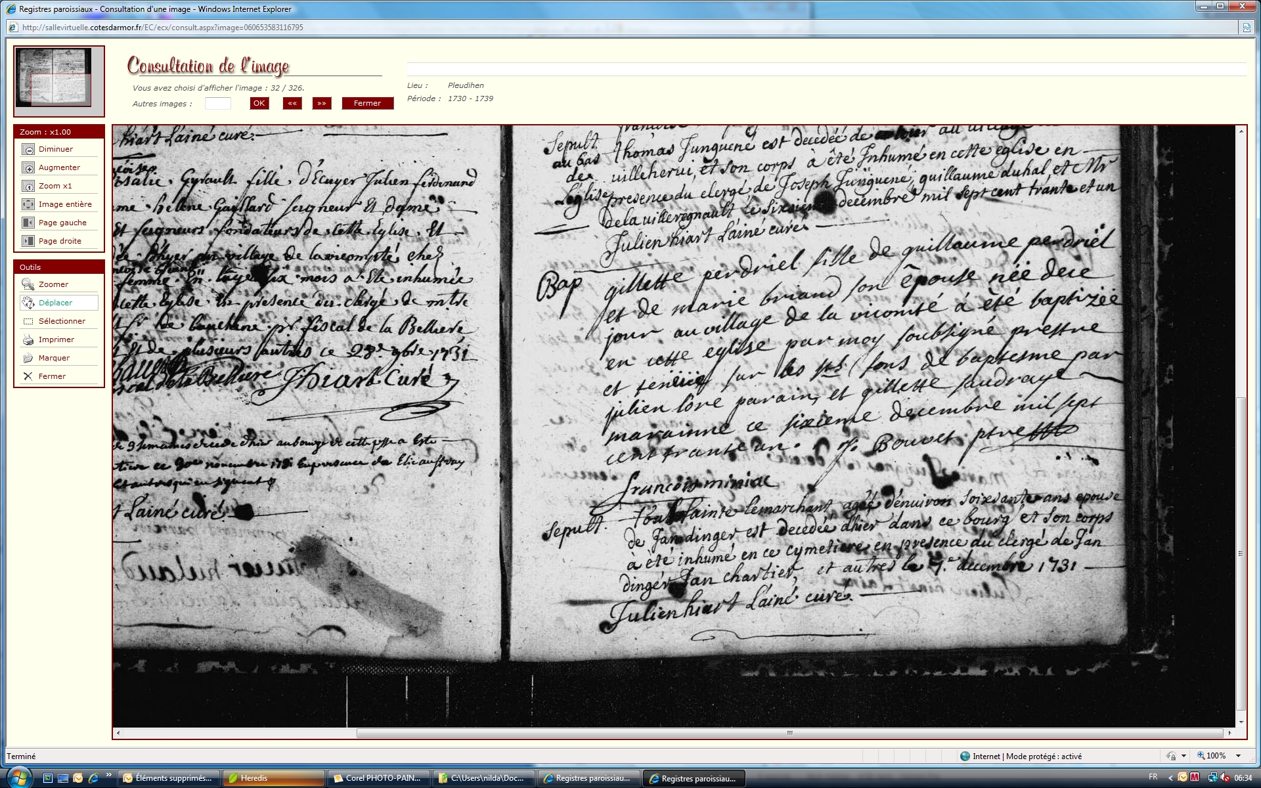This screenshot has width=1261, height=788.
Task: Go to the previous image with «« button
Action: point(292,103)
